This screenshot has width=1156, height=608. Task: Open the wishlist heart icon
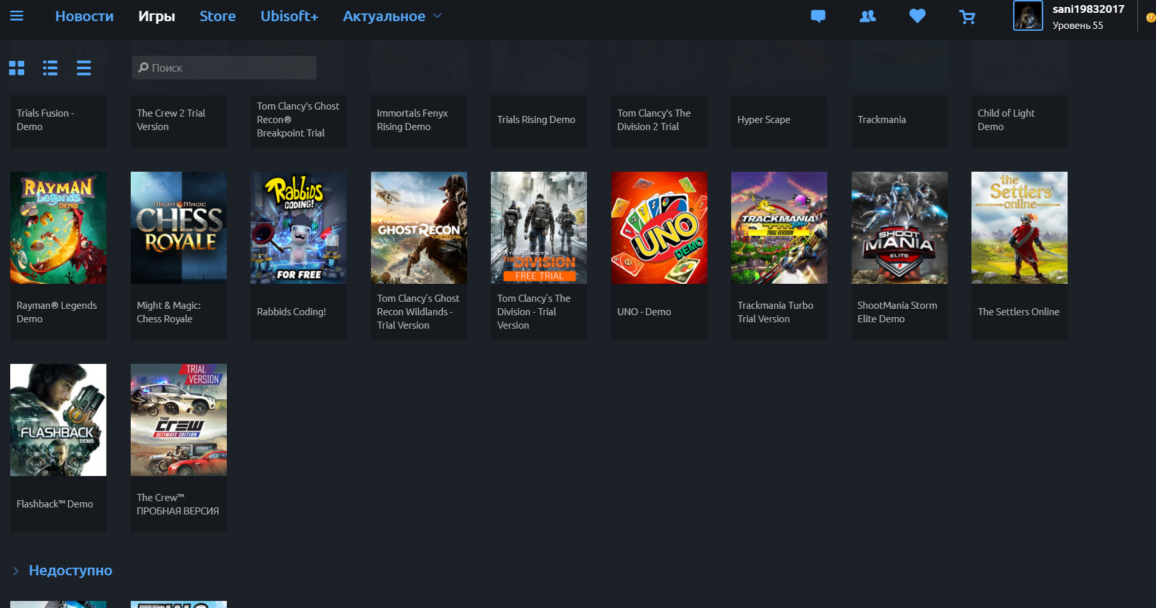click(916, 17)
